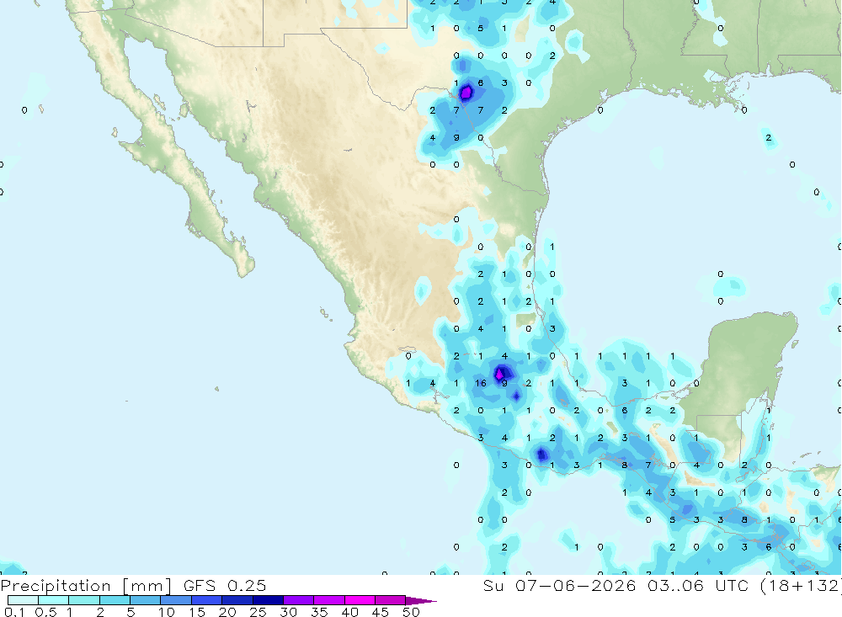Click the legend scale label '0.5'
Image resolution: width=842 pixels, height=617 pixels.
(x=45, y=612)
